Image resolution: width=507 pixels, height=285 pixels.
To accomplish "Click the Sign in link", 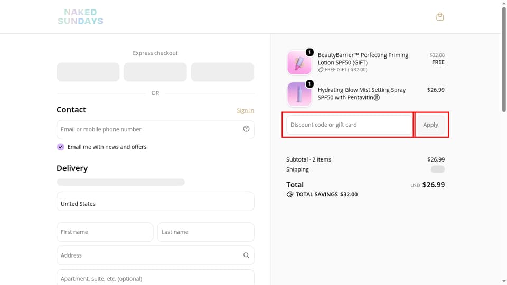I will (245, 110).
